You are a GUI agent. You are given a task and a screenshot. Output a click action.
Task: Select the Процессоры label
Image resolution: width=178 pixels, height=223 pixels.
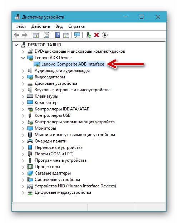pos(47,167)
